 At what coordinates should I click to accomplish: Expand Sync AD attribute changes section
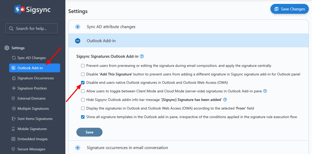coord(78,27)
